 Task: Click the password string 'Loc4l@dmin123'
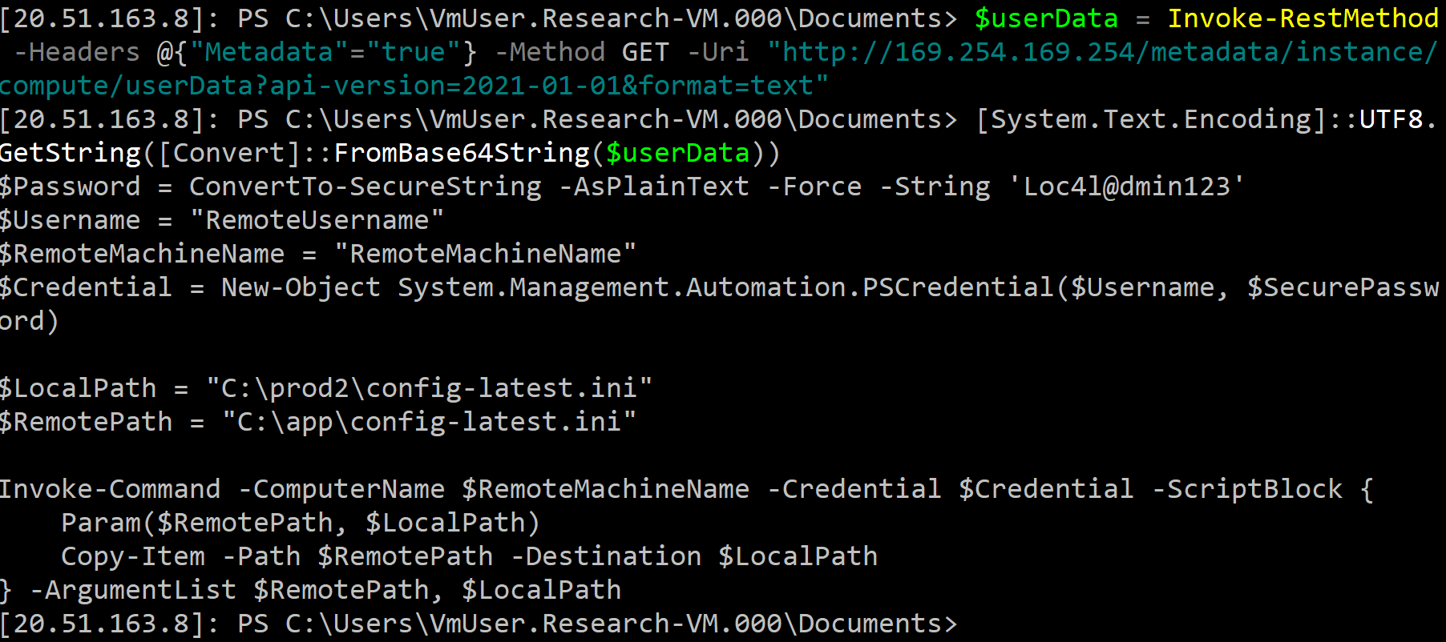[1126, 187]
